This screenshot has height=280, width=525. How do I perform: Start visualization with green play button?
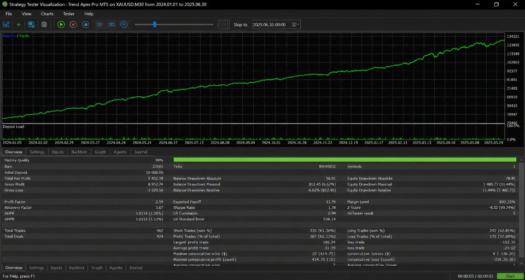coord(61,25)
